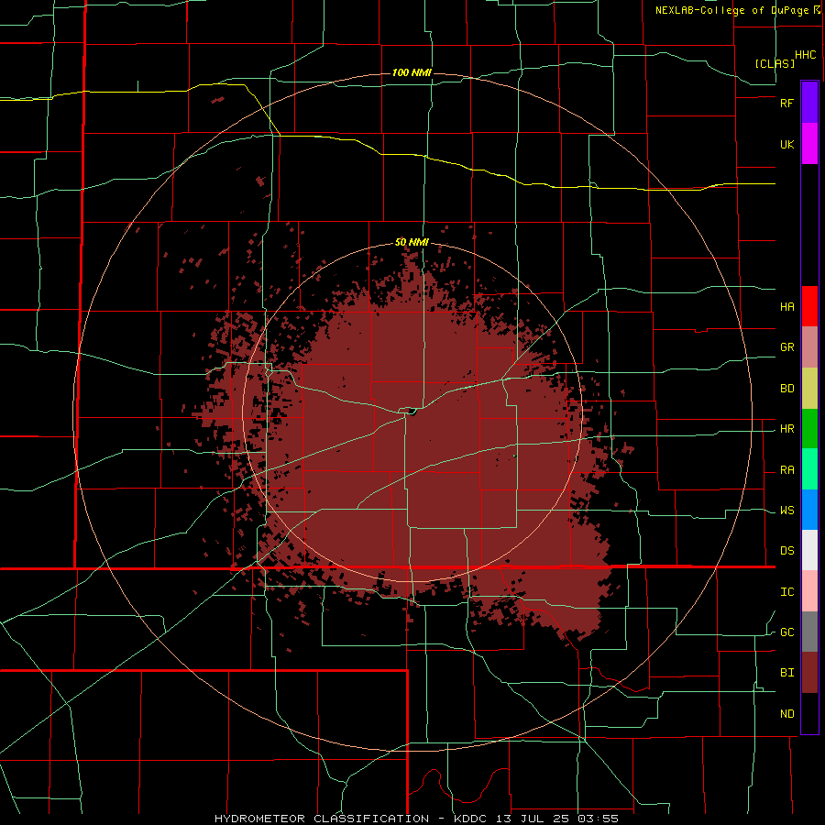
Task: Pick the blue WS legend swatch
Action: 809,510
